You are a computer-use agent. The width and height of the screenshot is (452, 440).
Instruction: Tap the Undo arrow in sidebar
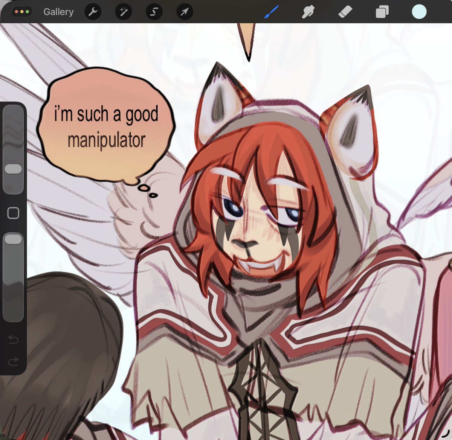click(x=13, y=340)
